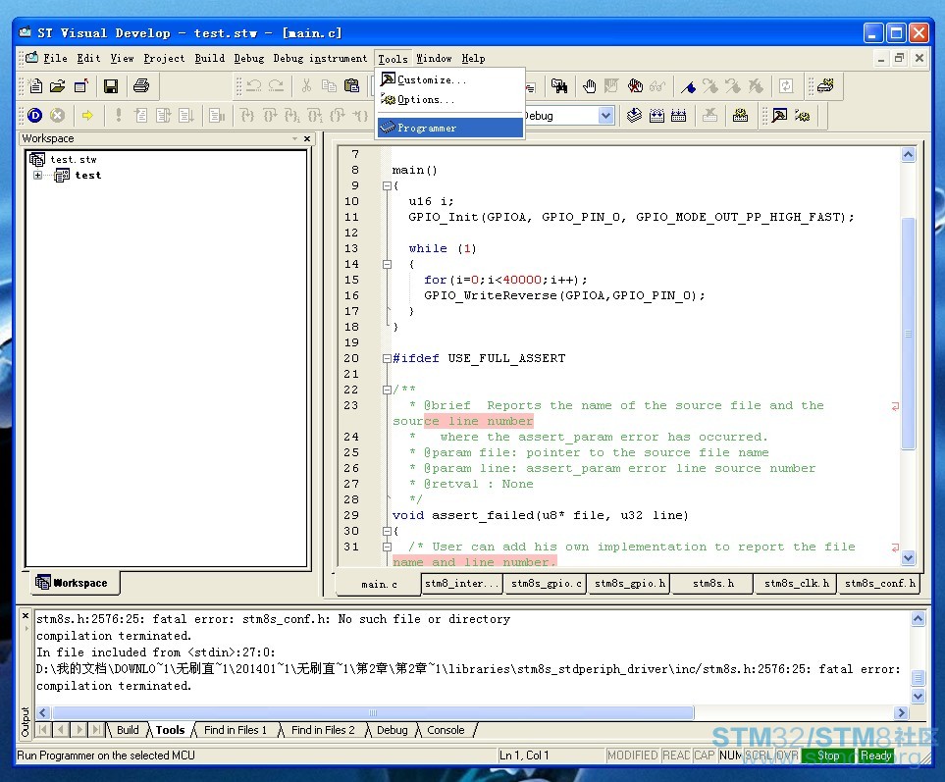
Task: Select the test project item
Action: [88, 176]
